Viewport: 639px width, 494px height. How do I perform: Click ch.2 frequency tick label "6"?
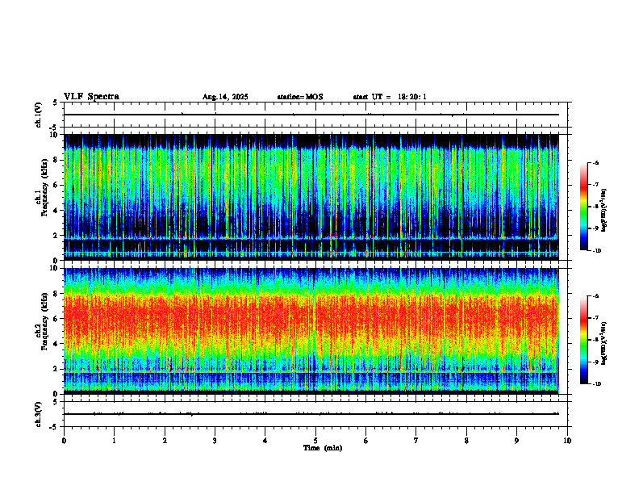point(57,319)
